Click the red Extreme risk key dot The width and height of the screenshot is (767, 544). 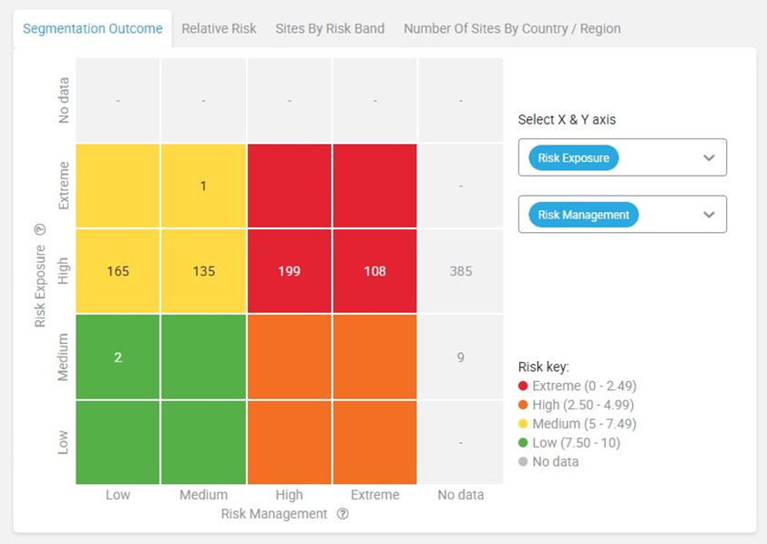(523, 387)
